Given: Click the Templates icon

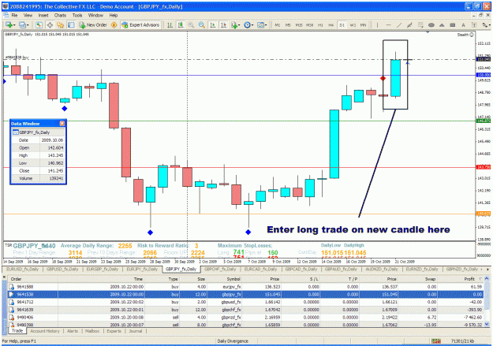Looking at the screenshot, I should point(260,24).
